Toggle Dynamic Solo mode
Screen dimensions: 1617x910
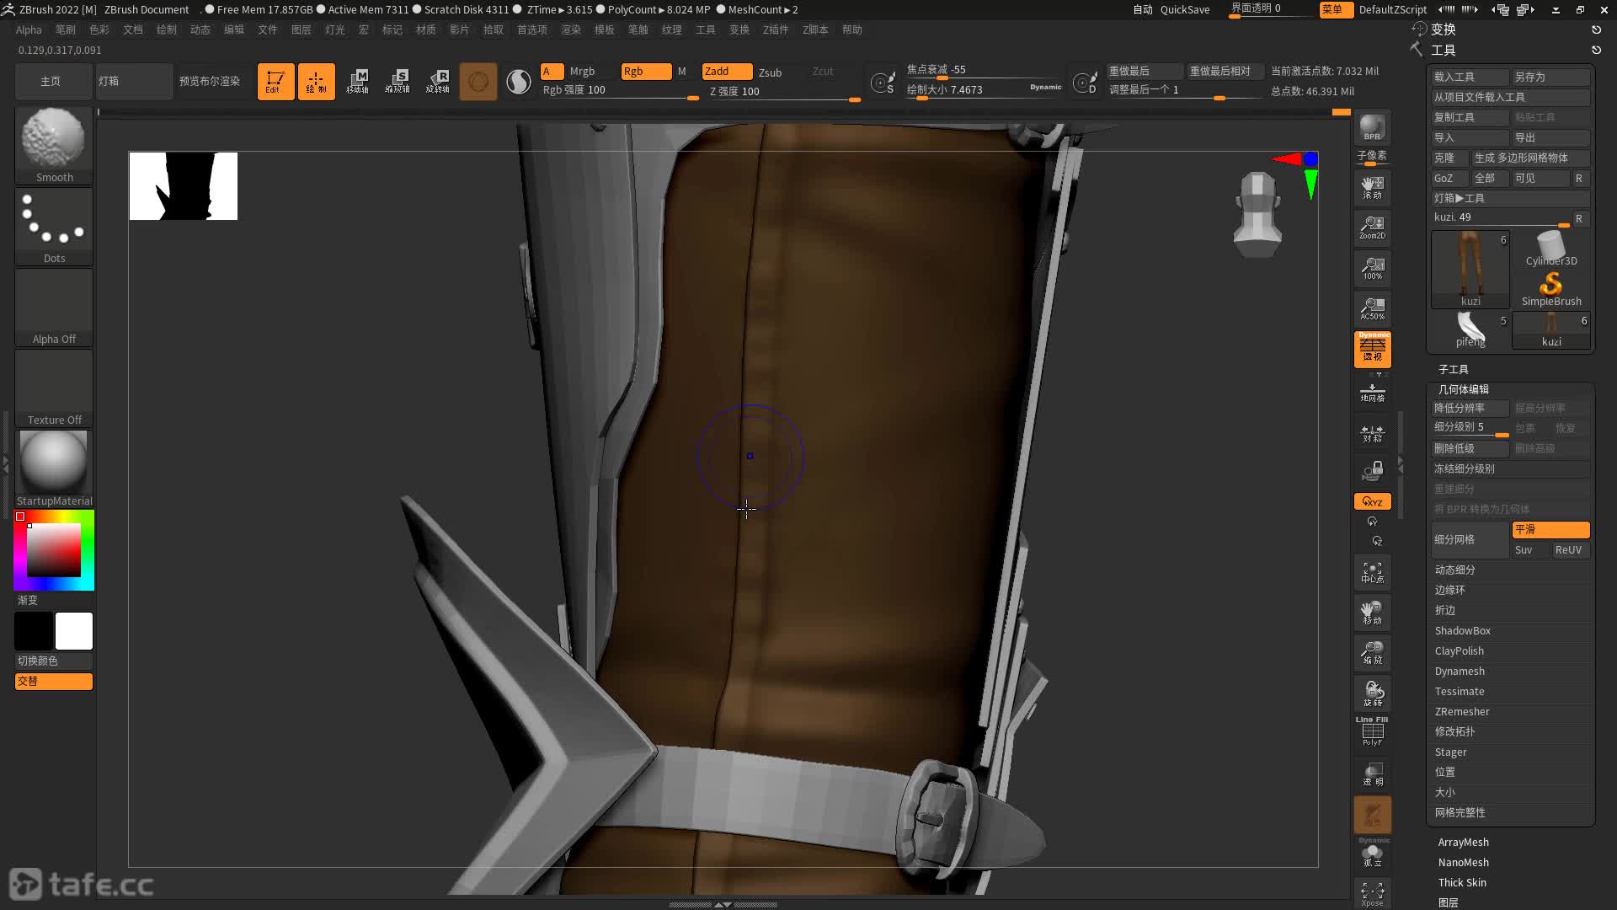pyautogui.click(x=1372, y=853)
